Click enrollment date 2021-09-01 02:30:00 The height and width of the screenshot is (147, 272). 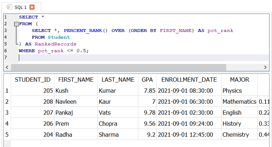coord(189,113)
